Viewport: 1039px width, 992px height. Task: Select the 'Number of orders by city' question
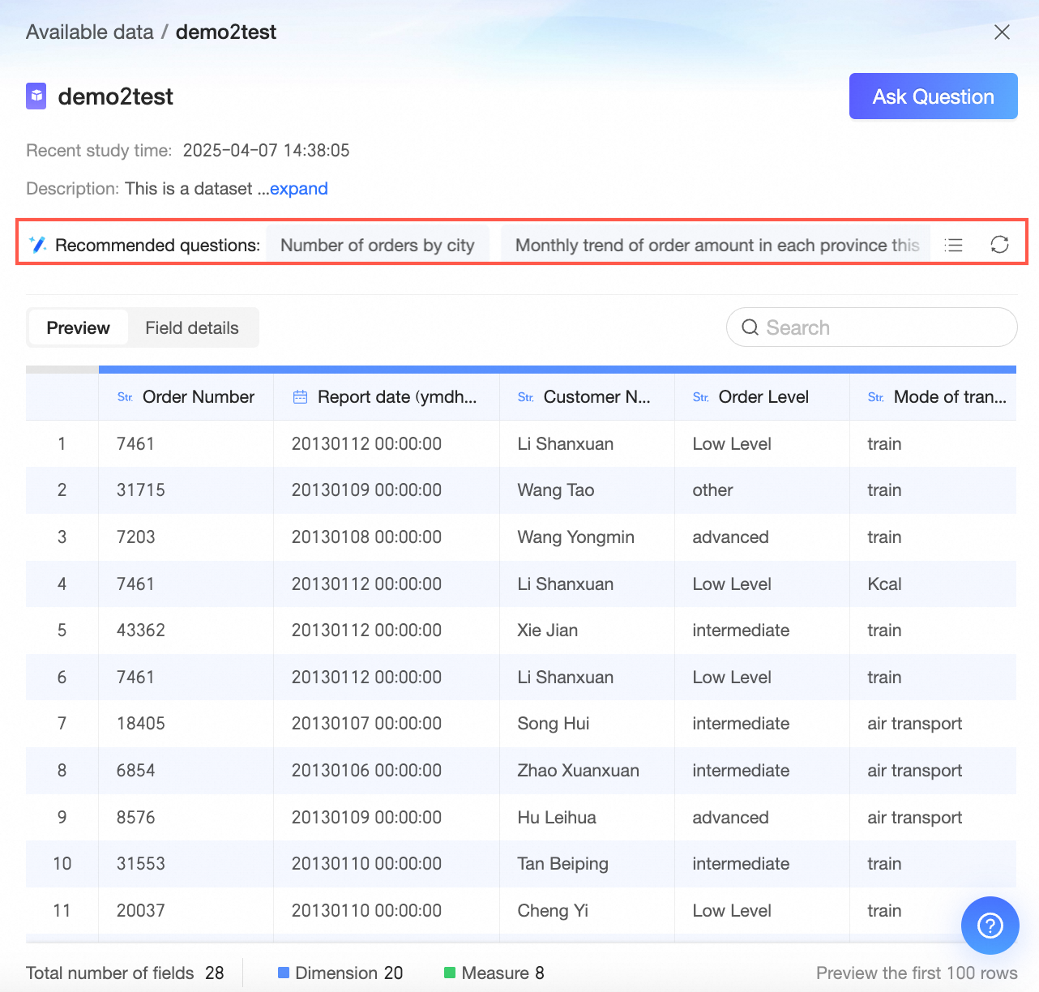pos(378,245)
